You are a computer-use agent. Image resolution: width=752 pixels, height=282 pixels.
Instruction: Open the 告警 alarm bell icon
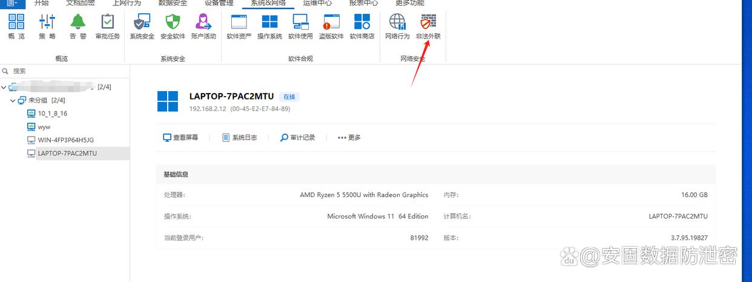[x=78, y=27]
